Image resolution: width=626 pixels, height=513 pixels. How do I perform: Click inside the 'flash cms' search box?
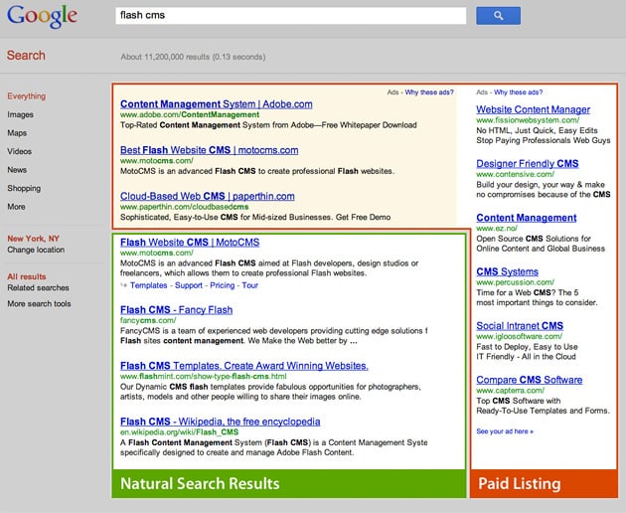point(290,16)
